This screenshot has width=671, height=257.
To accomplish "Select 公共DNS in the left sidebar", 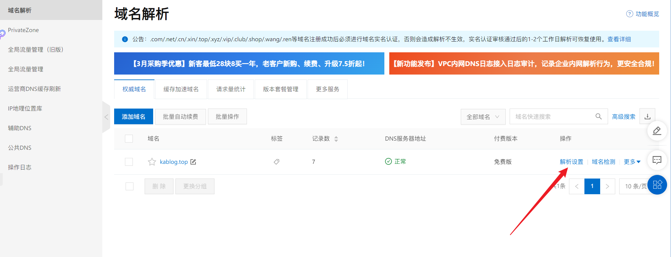I will (20, 148).
